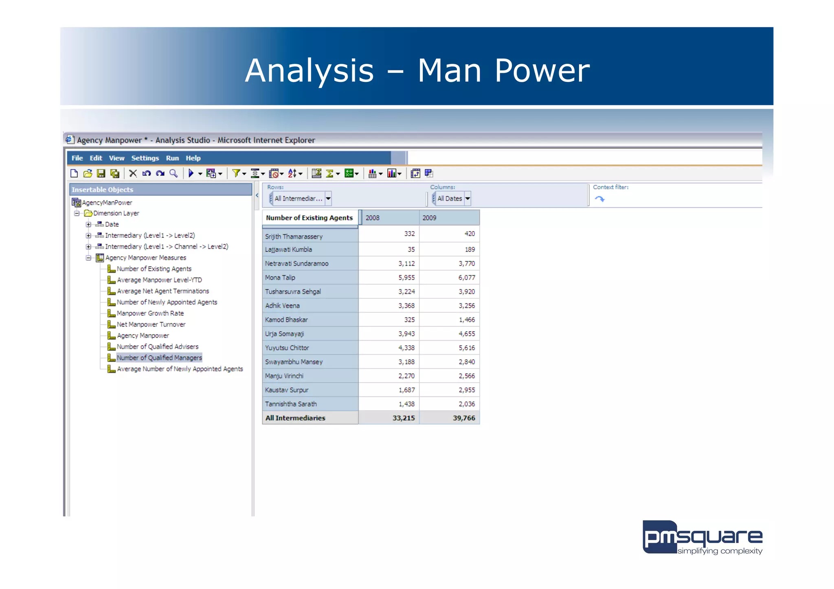Click the Explore/Go to icon
This screenshot has height=589, width=834.
tap(211, 173)
